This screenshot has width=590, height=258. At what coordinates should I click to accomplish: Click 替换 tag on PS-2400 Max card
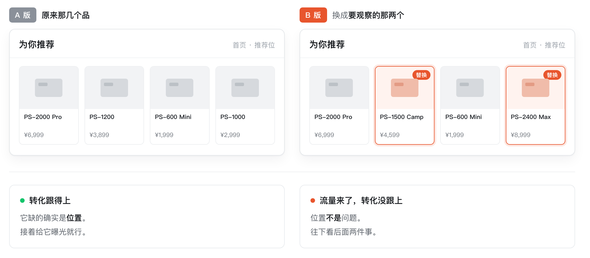552,75
